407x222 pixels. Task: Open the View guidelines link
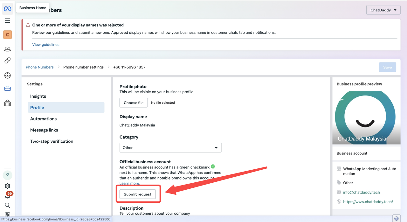[46, 45]
